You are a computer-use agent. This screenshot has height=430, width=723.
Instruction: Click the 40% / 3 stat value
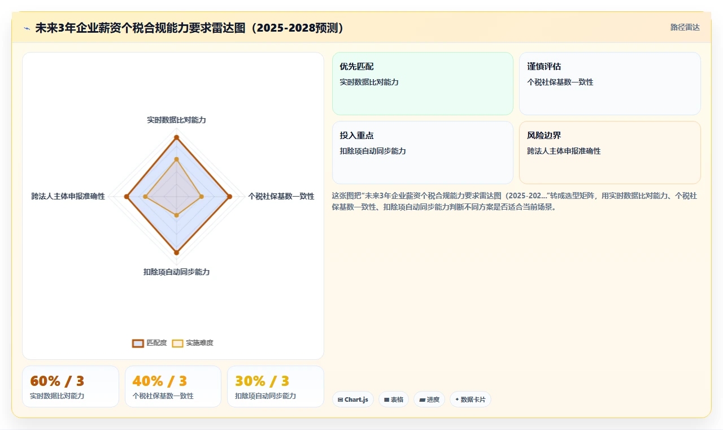tap(160, 381)
